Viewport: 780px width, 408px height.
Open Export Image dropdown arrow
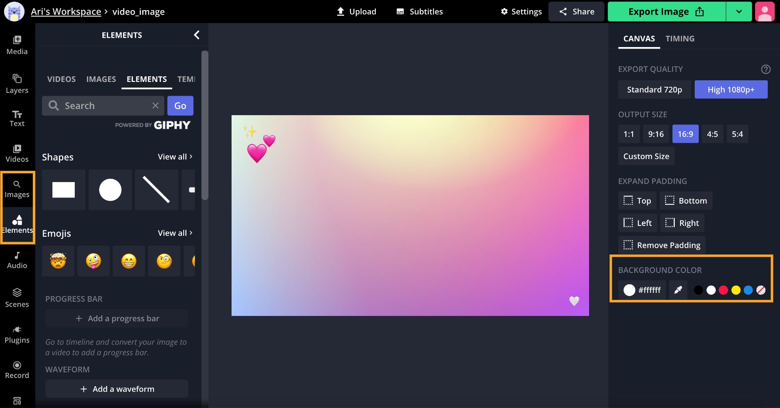click(739, 12)
